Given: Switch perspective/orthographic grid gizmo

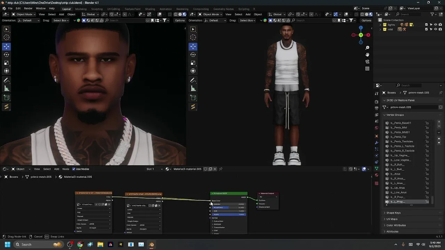Looking at the screenshot, I should pyautogui.click(x=367, y=69).
